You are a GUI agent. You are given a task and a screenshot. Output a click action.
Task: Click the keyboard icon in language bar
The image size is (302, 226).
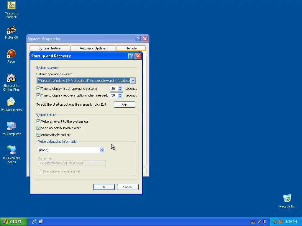pos(253,222)
